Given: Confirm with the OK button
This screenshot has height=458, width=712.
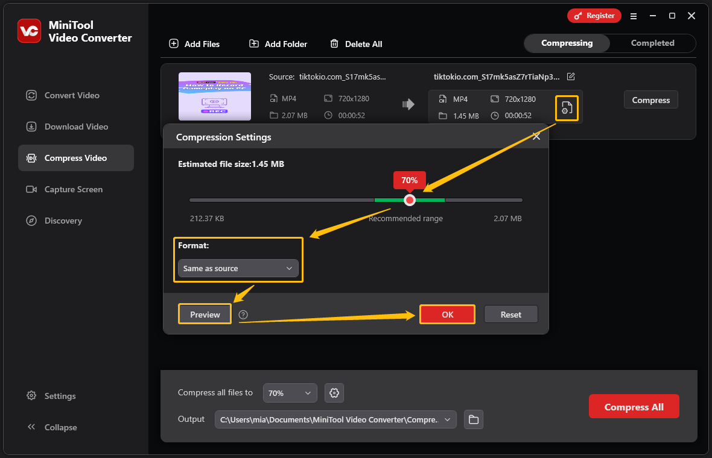Looking at the screenshot, I should click(447, 314).
